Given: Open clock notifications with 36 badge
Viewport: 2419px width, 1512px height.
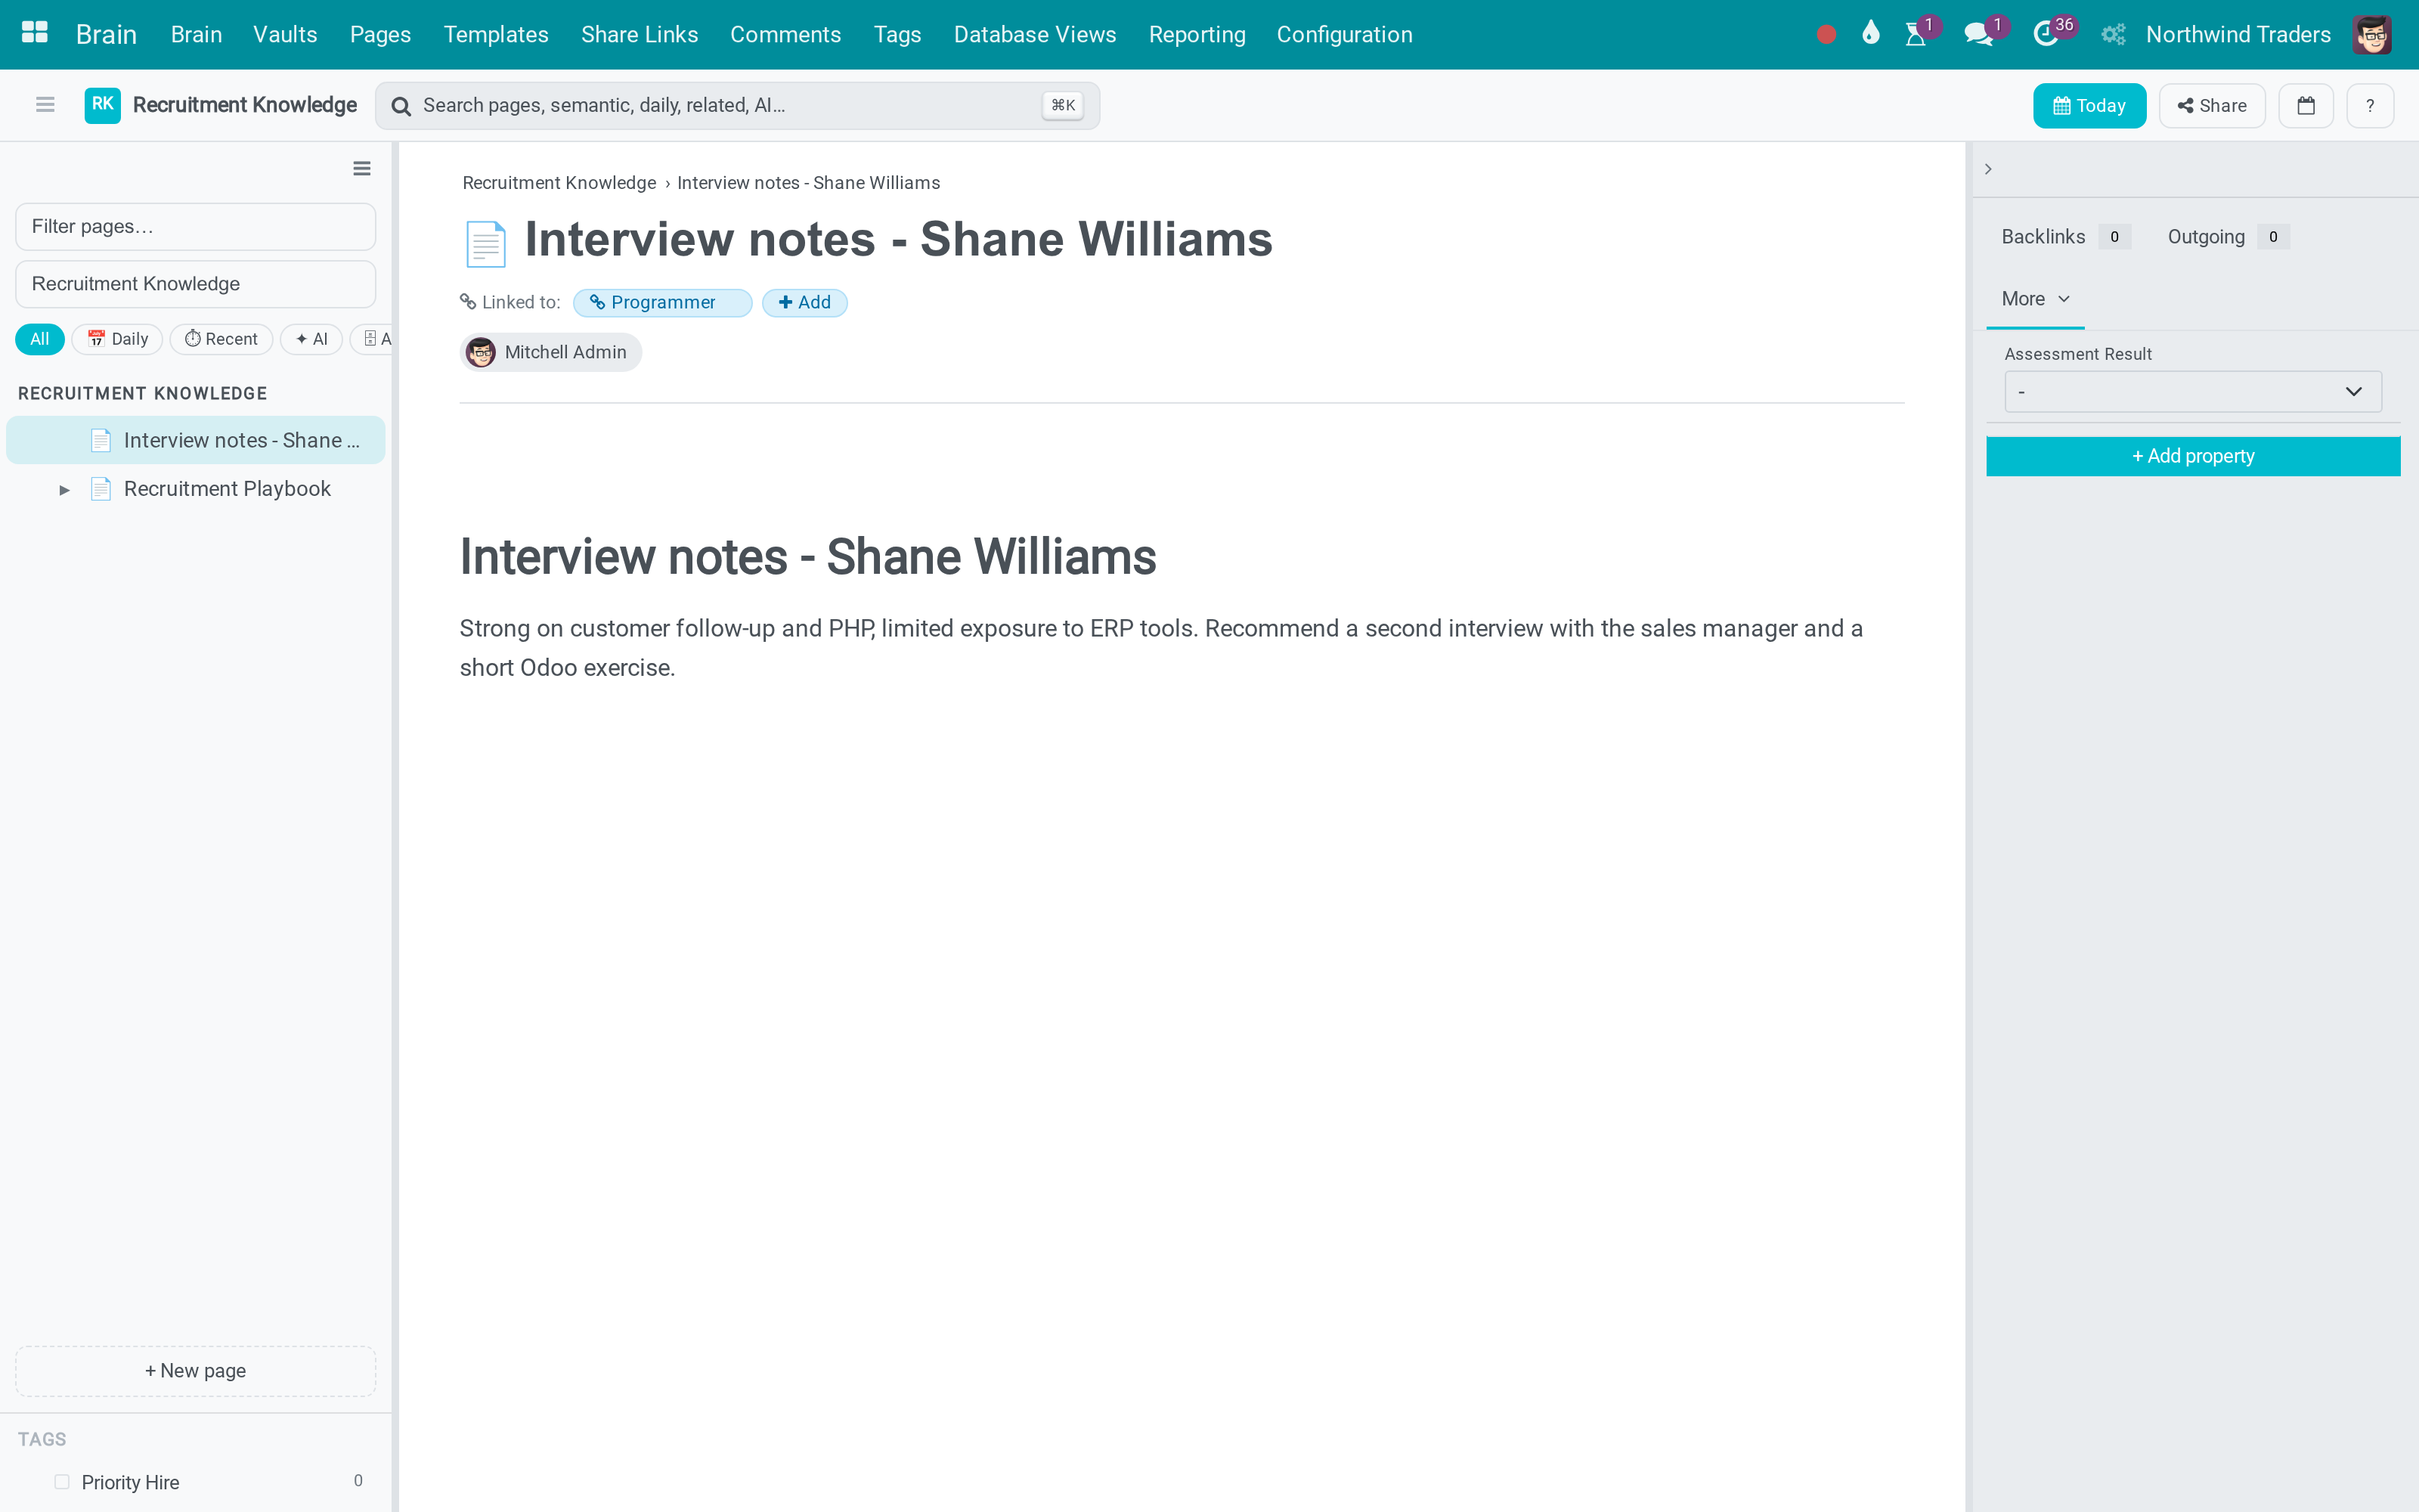Looking at the screenshot, I should tap(2045, 34).
